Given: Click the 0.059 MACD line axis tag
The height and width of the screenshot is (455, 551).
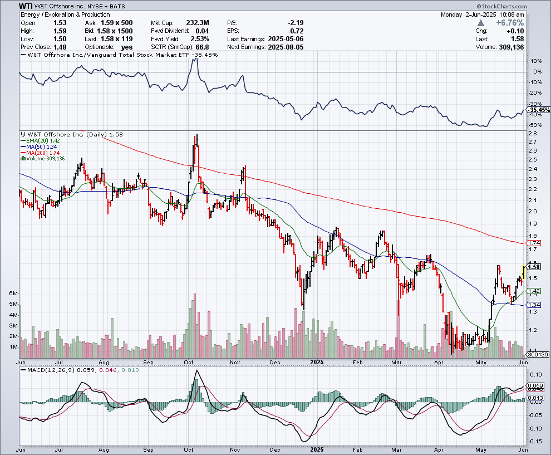Looking at the screenshot, I should pos(536,386).
